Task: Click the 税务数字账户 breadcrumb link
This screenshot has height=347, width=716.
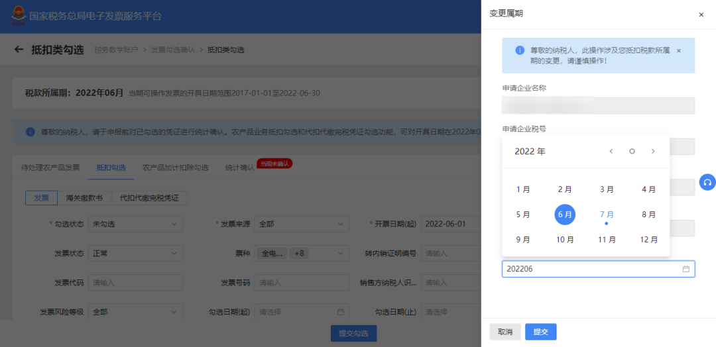Action: pos(116,50)
